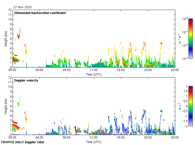Viewport: 195px width, 145px height.
Task: Click the attenuated backscatter color bar
Action: coord(190,38)
